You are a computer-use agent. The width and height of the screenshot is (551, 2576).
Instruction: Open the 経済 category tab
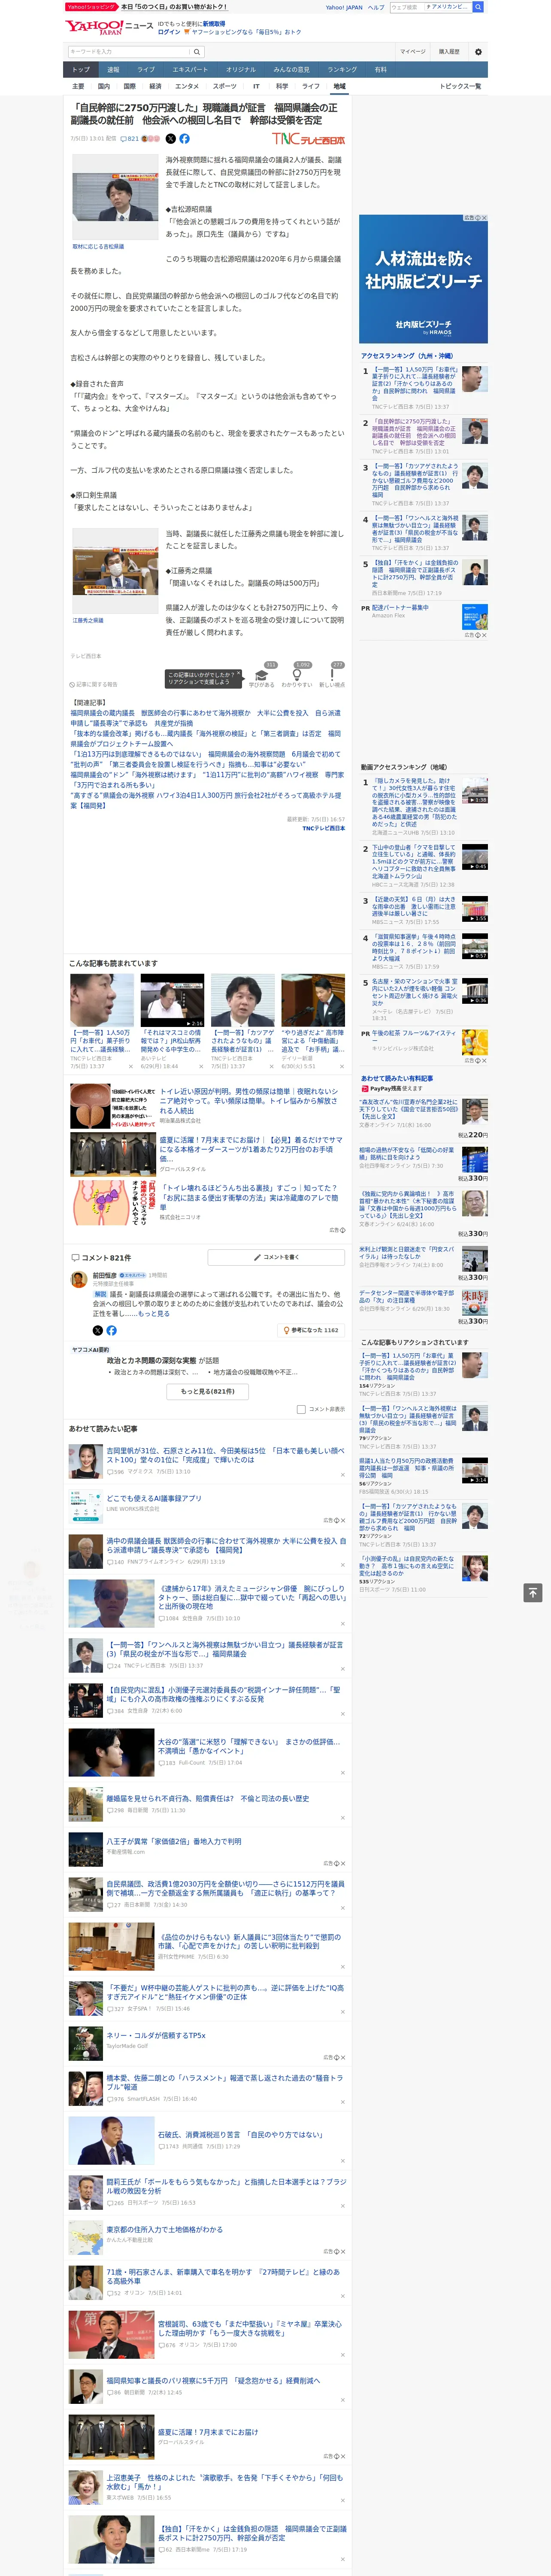(155, 86)
